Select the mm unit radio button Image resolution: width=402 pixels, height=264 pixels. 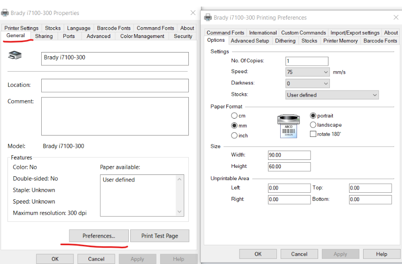click(x=234, y=126)
